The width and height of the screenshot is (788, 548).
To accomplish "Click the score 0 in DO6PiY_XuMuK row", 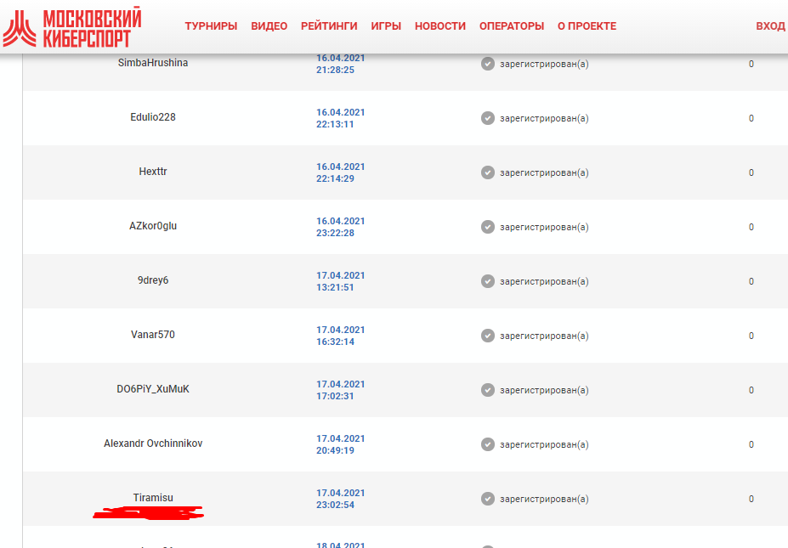I will [751, 390].
